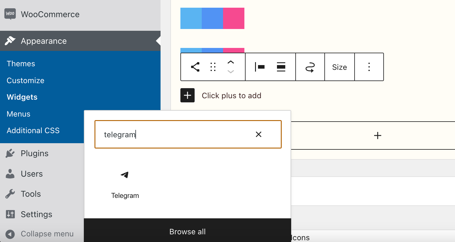Click the medium blue social icon swatch
The height and width of the screenshot is (242, 455).
212,18
